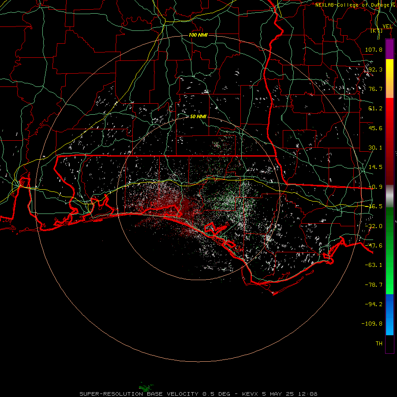Select the 61.2 velocity scale value
The width and height of the screenshot is (397, 397).
pos(375,109)
